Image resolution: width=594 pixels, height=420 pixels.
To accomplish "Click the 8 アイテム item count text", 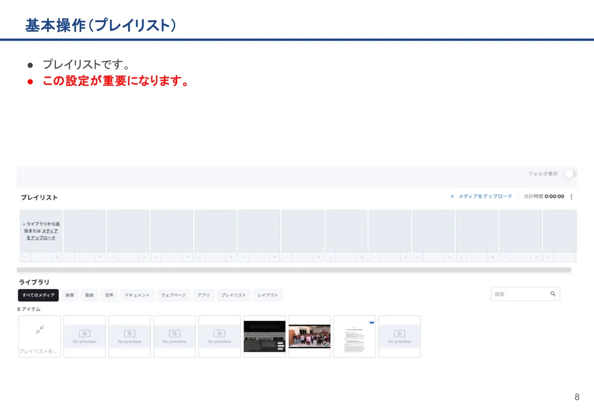I will click(x=29, y=309).
